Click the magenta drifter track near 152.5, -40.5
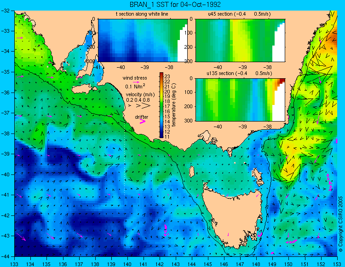Image resolution: width=345 pixels, height=267 pixels. (x=329, y=182)
